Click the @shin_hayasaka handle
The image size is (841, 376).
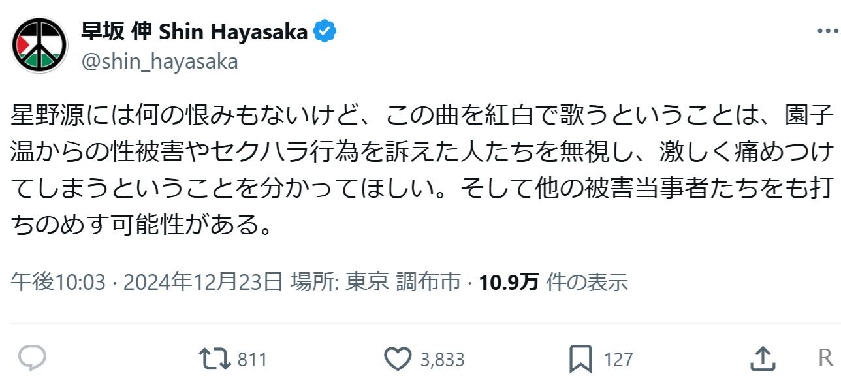(159, 61)
